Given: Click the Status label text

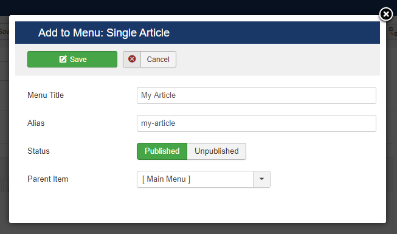Looking at the screenshot, I should click(x=38, y=151).
